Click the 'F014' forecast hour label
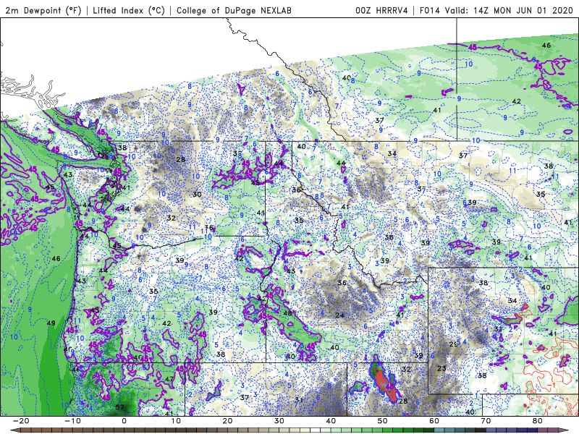This screenshot has height=434, width=579. [429, 10]
